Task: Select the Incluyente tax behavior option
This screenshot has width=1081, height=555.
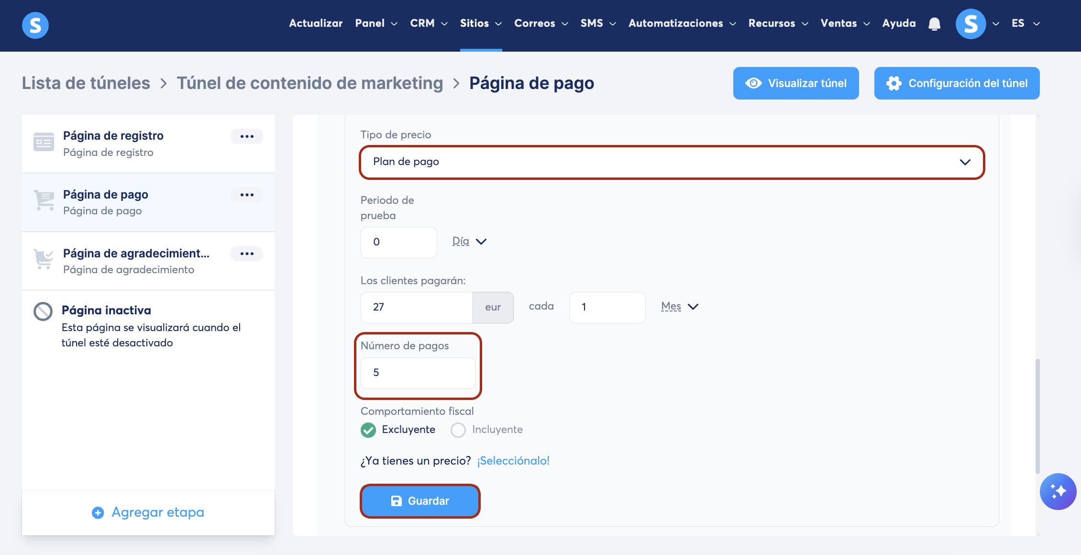Action: [x=458, y=430]
